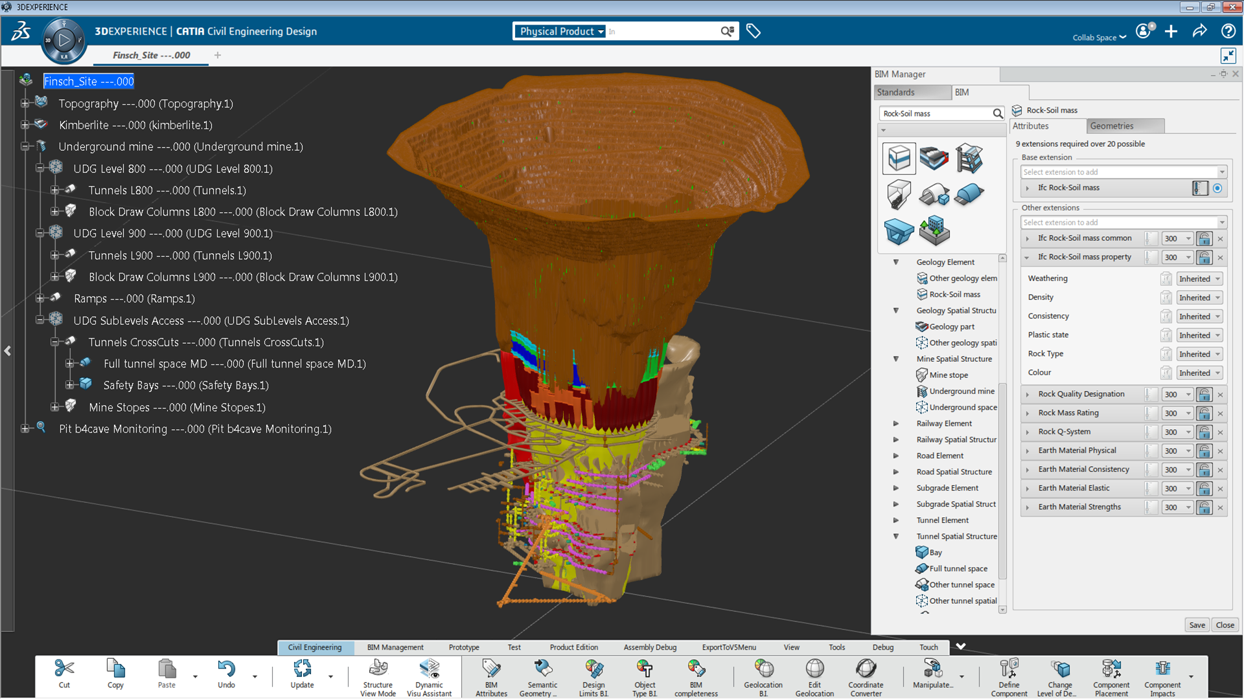Image resolution: width=1244 pixels, height=699 pixels.
Task: Open the tags icon beside search
Action: coord(753,31)
